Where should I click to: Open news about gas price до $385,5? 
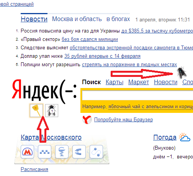pyautogui.click(x=157, y=31)
